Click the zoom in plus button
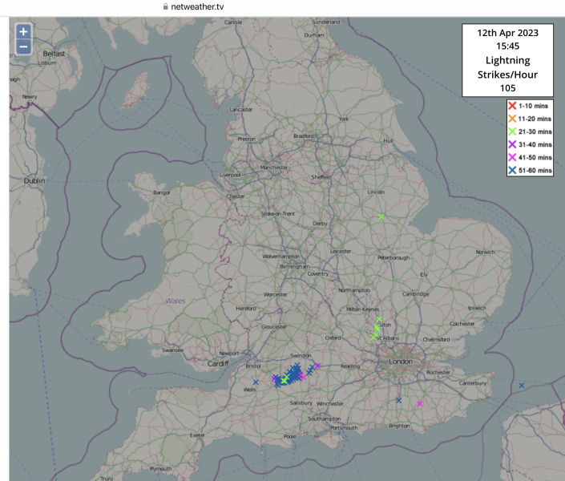Viewport: 565px width, 481px height. 23,32
